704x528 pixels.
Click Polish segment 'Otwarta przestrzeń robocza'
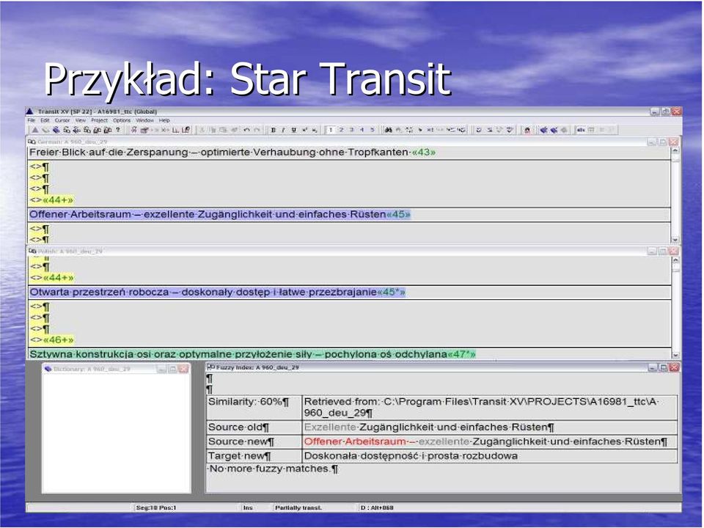(x=217, y=293)
